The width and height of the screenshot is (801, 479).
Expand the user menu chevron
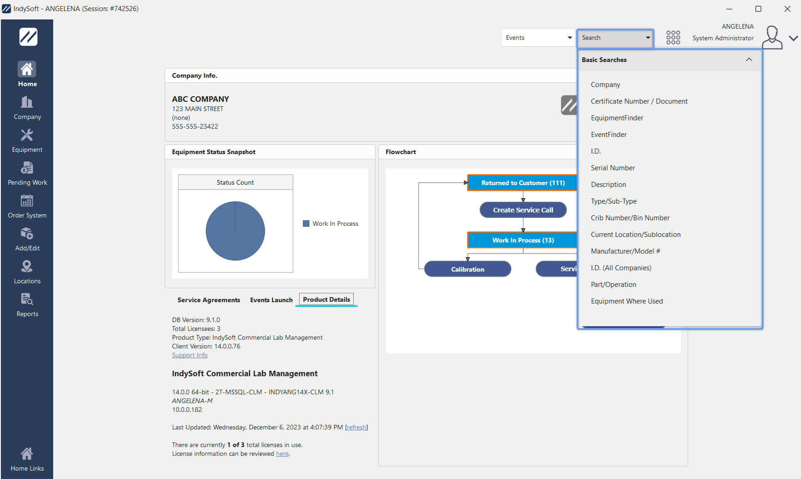click(x=794, y=38)
